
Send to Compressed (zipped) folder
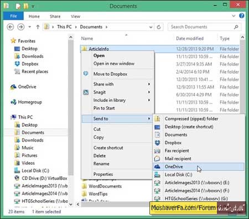[x=199, y=119]
